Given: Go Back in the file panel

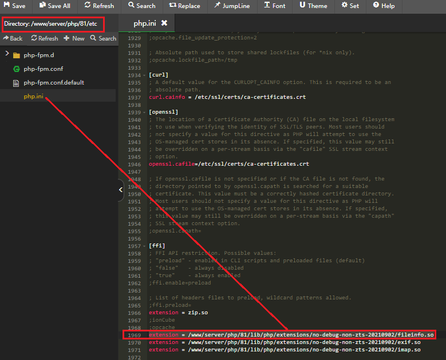Looking at the screenshot, I should pos(13,38).
